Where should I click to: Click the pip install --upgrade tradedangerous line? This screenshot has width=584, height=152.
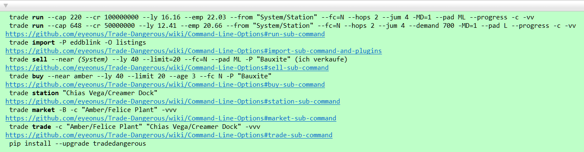pos(78,144)
